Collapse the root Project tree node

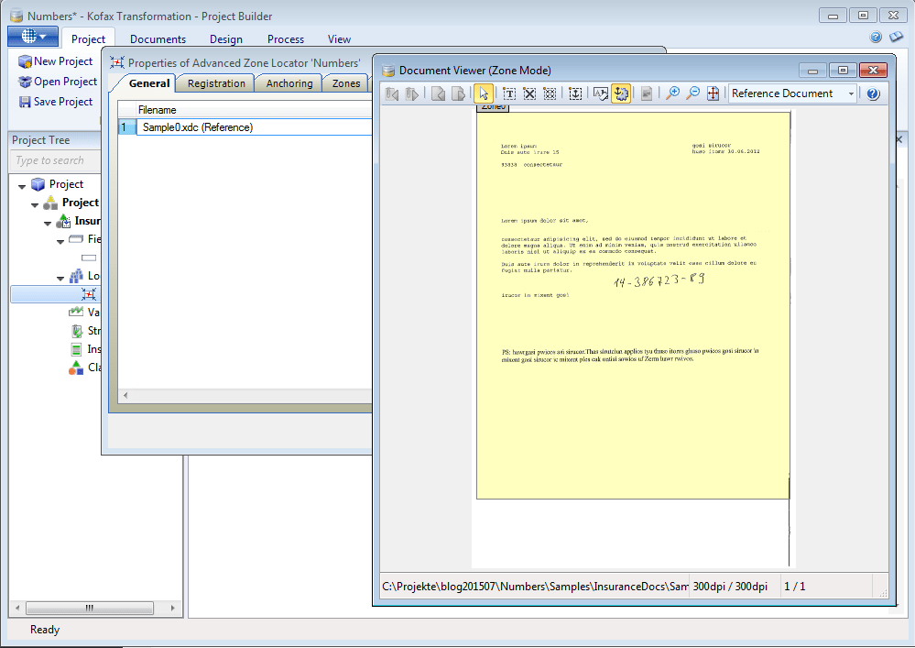point(22,185)
